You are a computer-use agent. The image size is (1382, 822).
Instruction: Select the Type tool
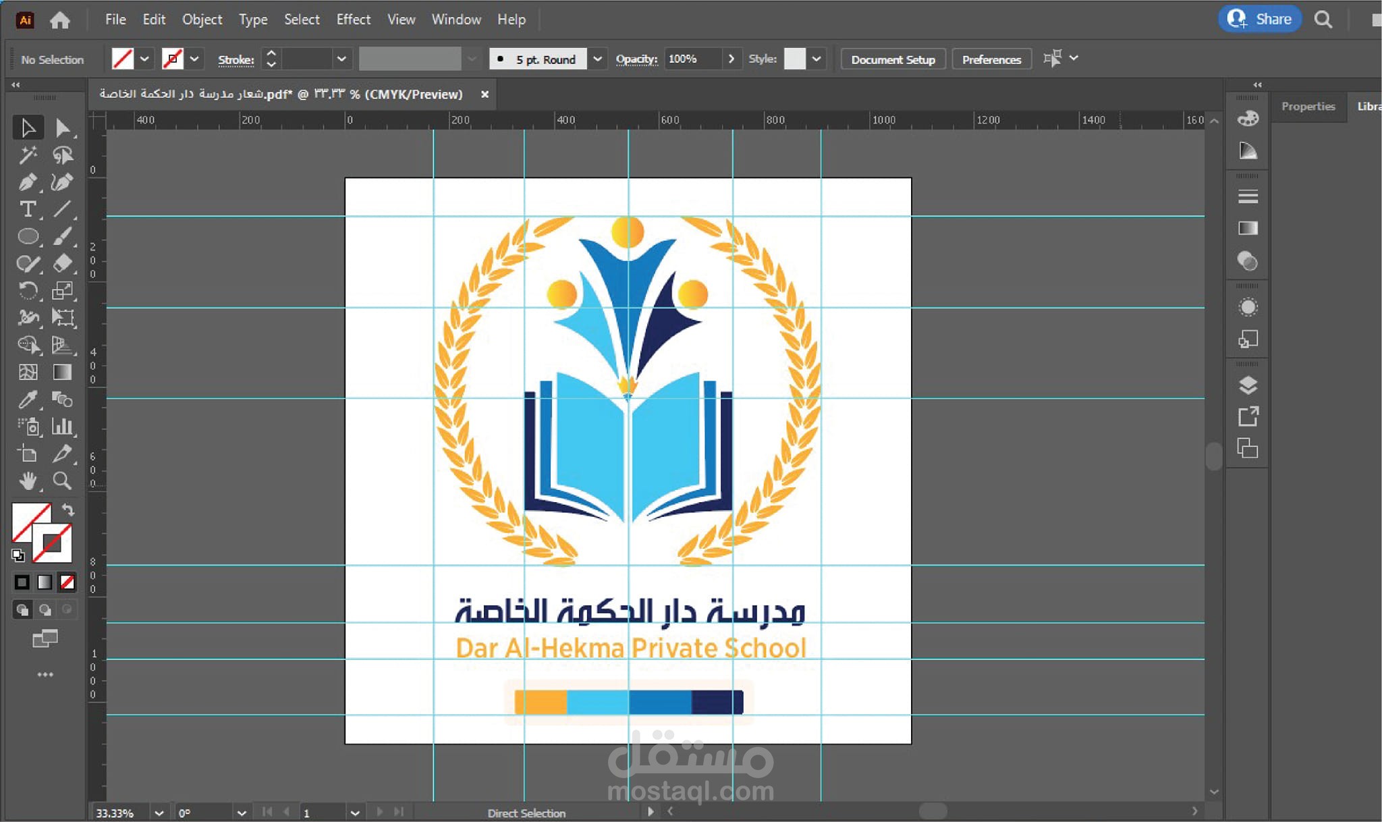pos(28,209)
